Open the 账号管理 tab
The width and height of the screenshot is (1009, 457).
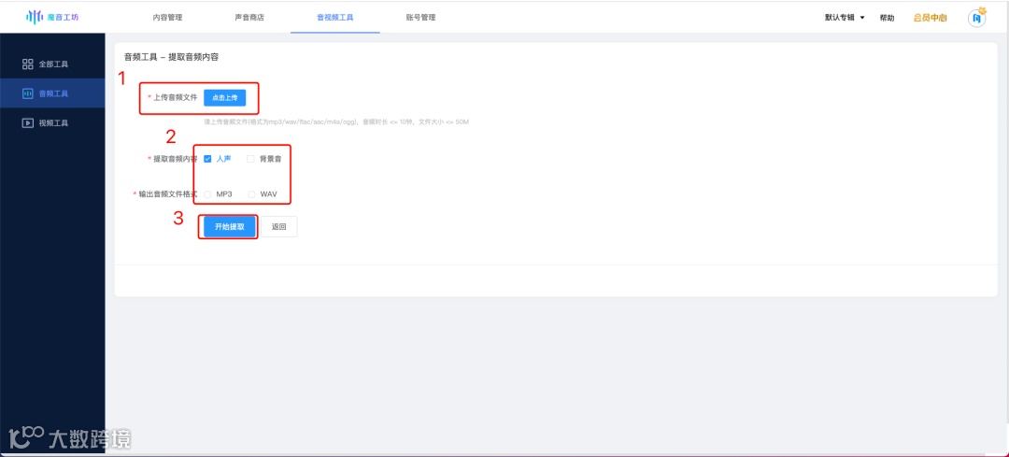point(420,18)
